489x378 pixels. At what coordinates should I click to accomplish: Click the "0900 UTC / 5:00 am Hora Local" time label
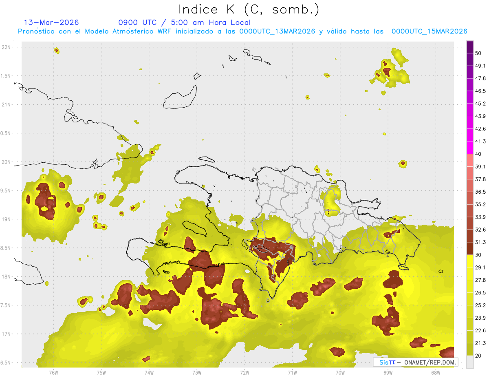(184, 22)
